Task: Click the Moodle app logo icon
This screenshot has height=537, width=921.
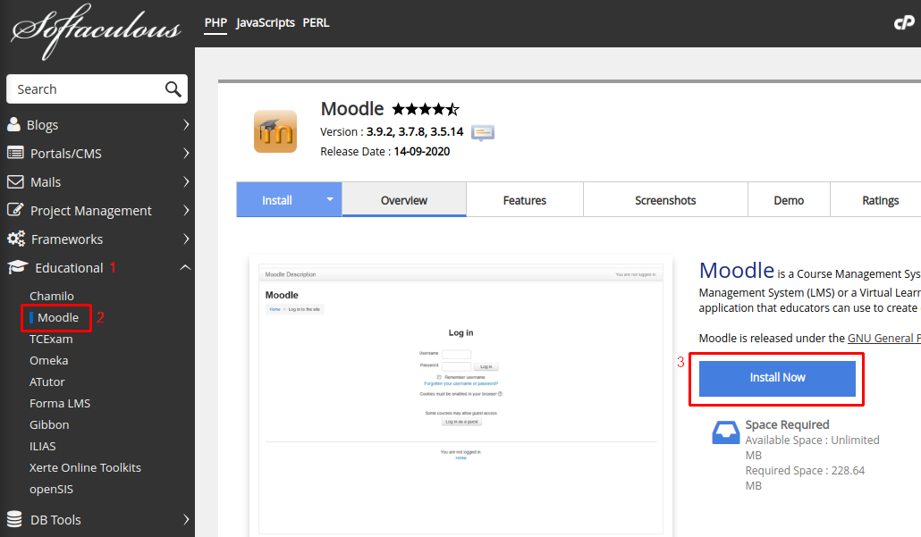Action: [275, 131]
